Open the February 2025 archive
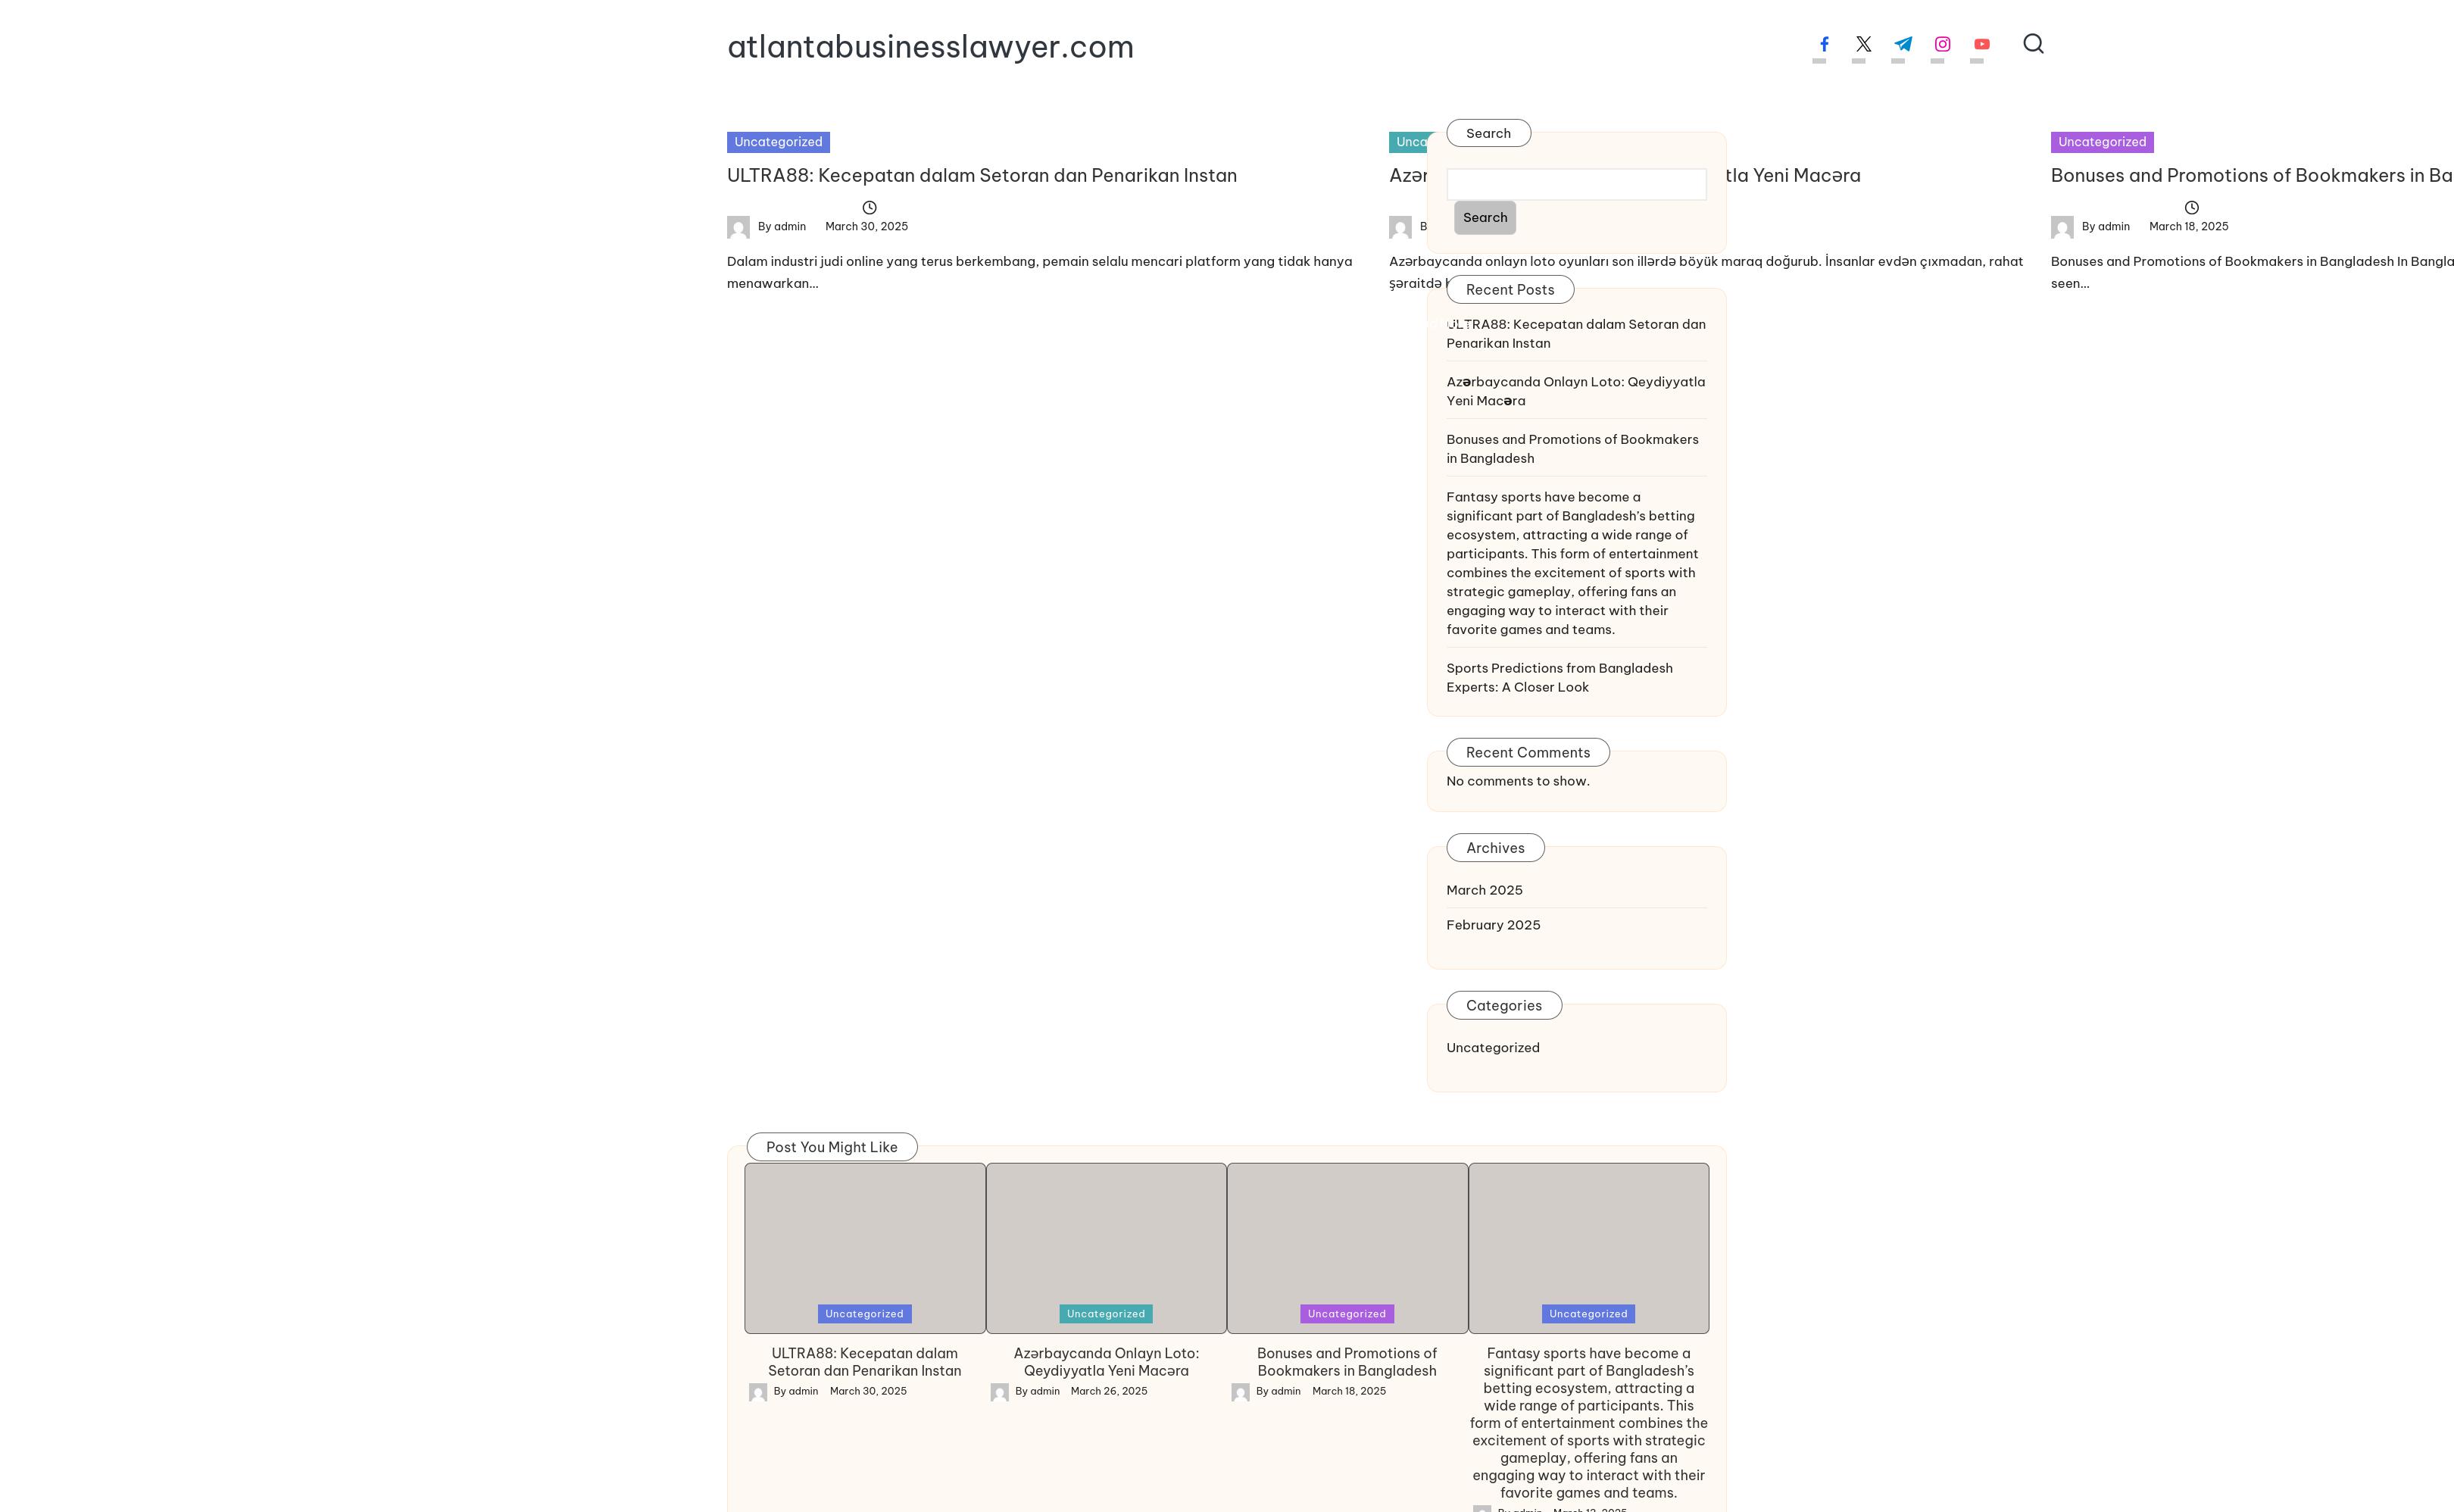This screenshot has height=1512, width=2454. [1494, 925]
